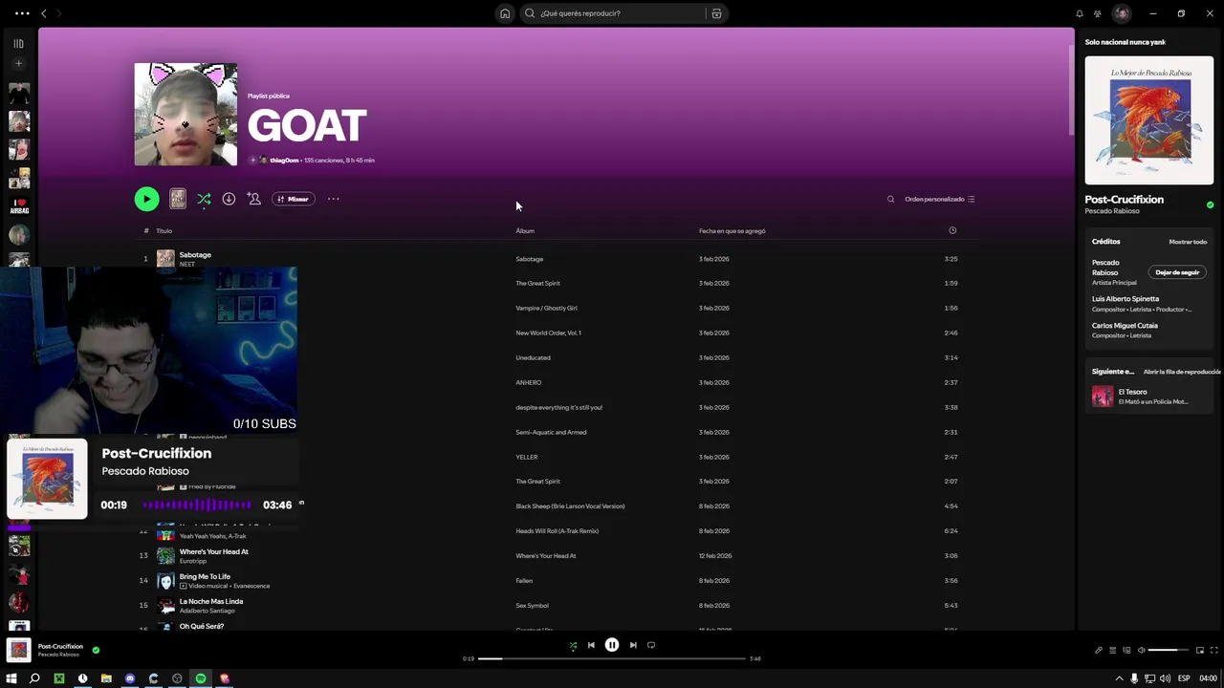
Task: Open Evanescence artist link
Action: tap(251, 586)
